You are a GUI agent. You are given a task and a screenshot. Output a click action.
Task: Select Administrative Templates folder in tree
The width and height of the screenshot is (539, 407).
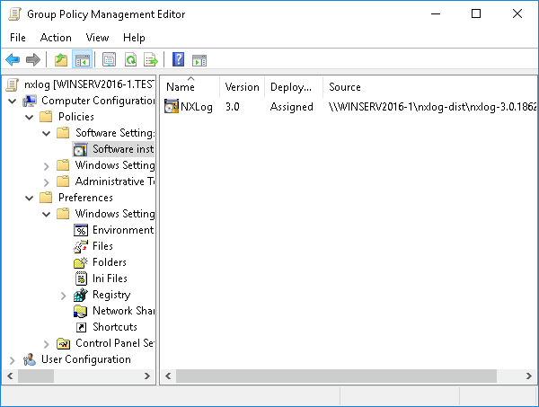tap(114, 181)
